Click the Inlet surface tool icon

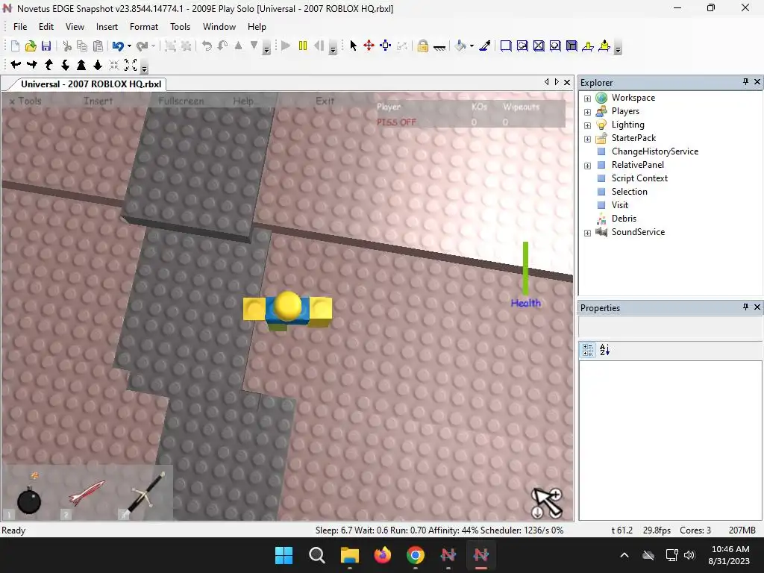pos(572,46)
